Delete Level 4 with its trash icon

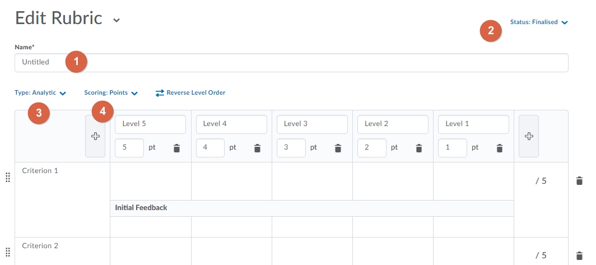point(257,148)
